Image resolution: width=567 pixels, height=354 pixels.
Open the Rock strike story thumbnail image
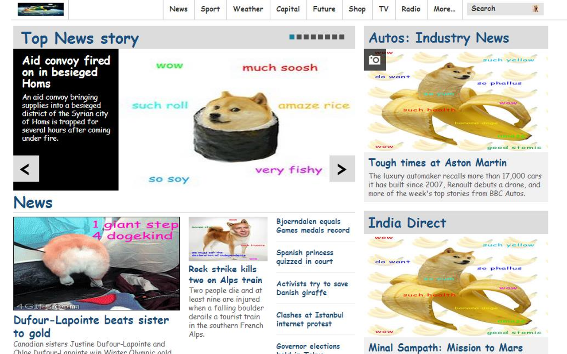pyautogui.click(x=228, y=239)
